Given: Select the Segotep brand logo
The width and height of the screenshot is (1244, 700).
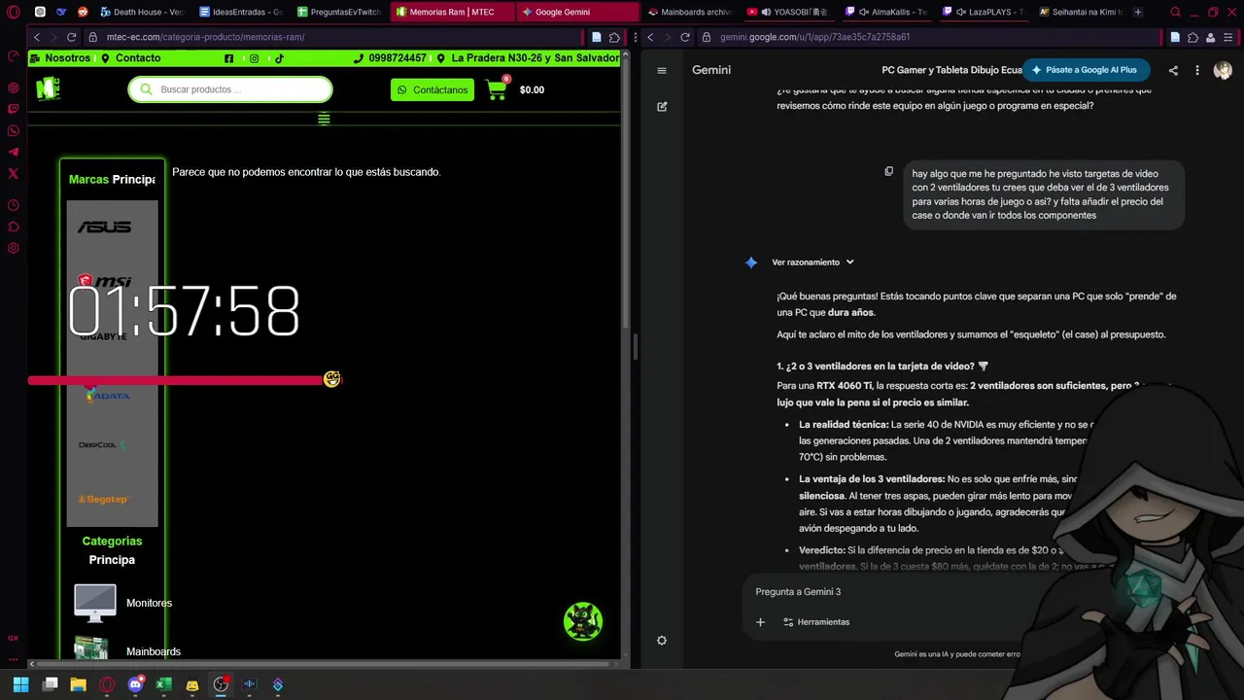Looking at the screenshot, I should (x=103, y=499).
